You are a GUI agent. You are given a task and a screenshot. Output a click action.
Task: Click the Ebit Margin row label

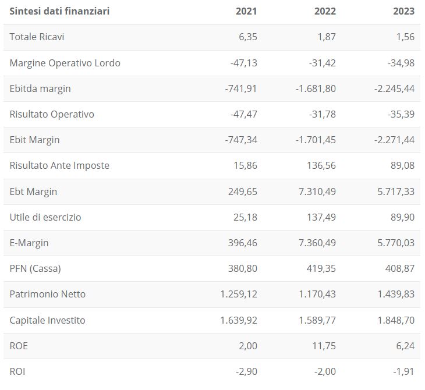pyautogui.click(x=35, y=140)
